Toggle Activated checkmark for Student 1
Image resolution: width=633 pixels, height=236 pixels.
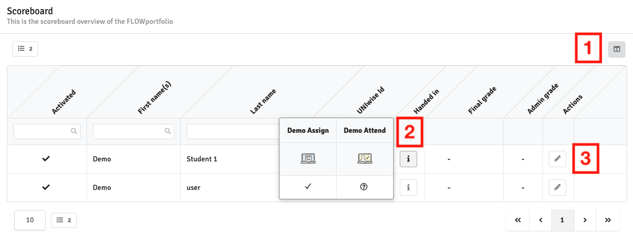click(46, 159)
